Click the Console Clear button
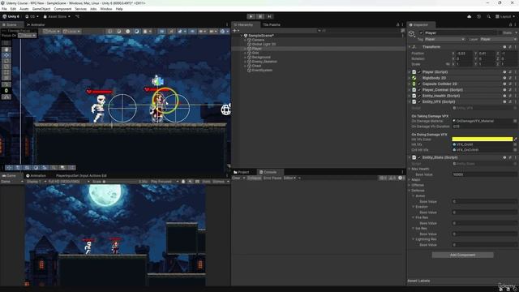Screen dimensions: 519x292 point(236,178)
